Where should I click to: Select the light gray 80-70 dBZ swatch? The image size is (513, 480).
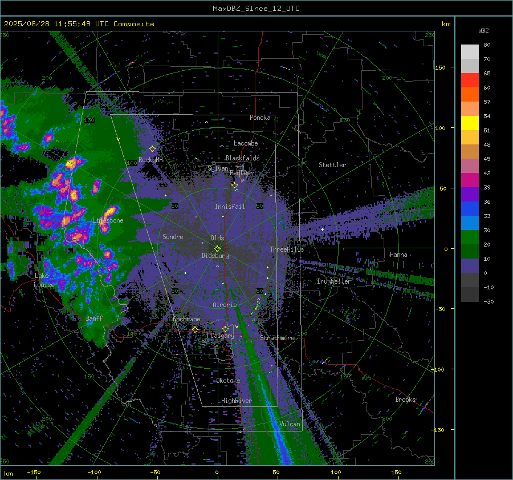[x=470, y=52]
